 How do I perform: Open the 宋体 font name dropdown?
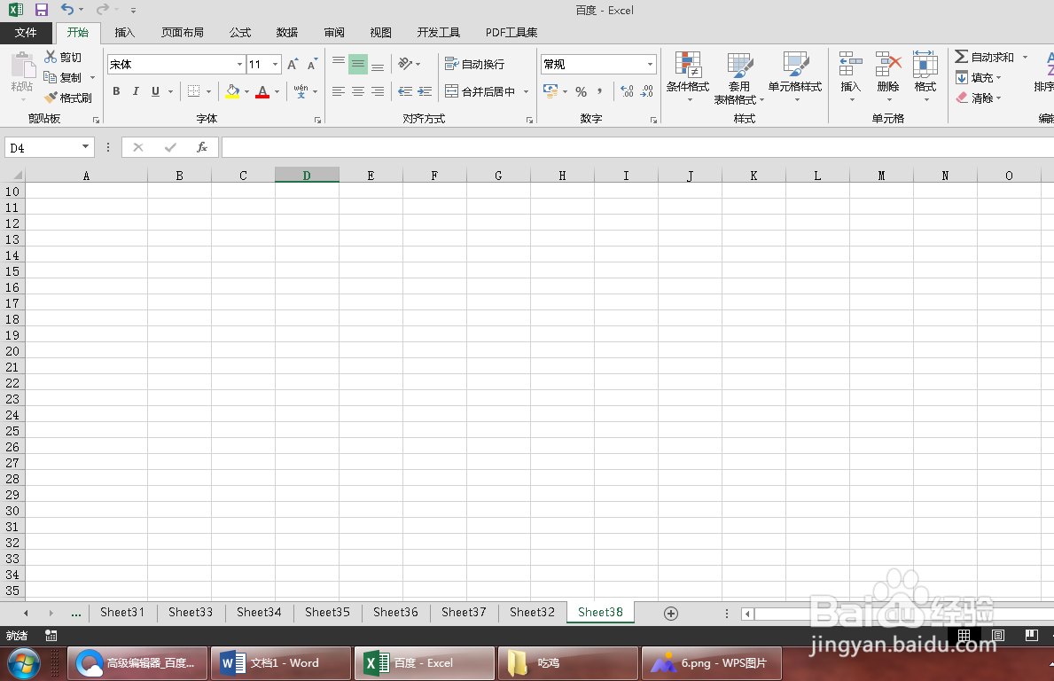(x=239, y=65)
